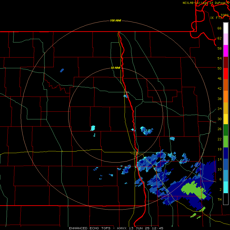Click the "50 NMI" range ring label

coord(116,68)
